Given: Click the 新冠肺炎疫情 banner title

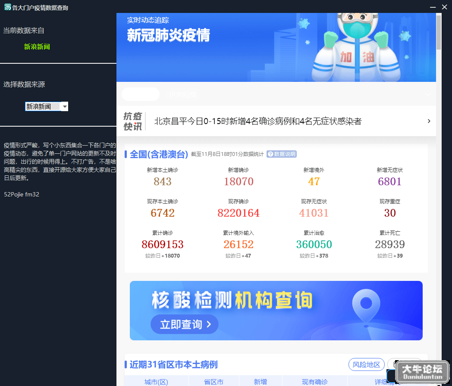Looking at the screenshot, I should point(169,35).
